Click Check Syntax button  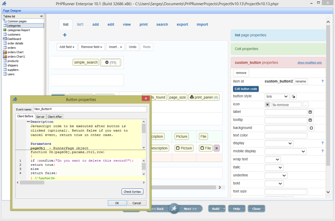pyautogui.click(x=132, y=192)
